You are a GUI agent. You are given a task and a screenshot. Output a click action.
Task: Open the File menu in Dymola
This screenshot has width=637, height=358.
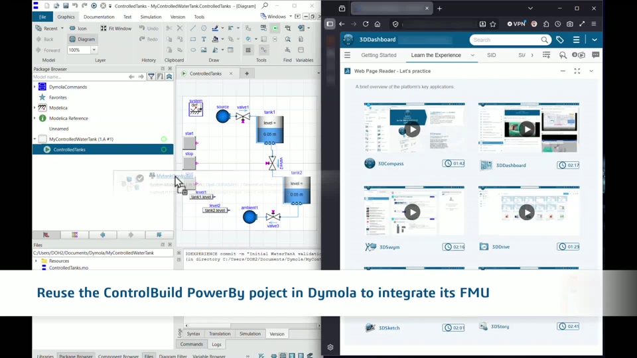point(42,17)
